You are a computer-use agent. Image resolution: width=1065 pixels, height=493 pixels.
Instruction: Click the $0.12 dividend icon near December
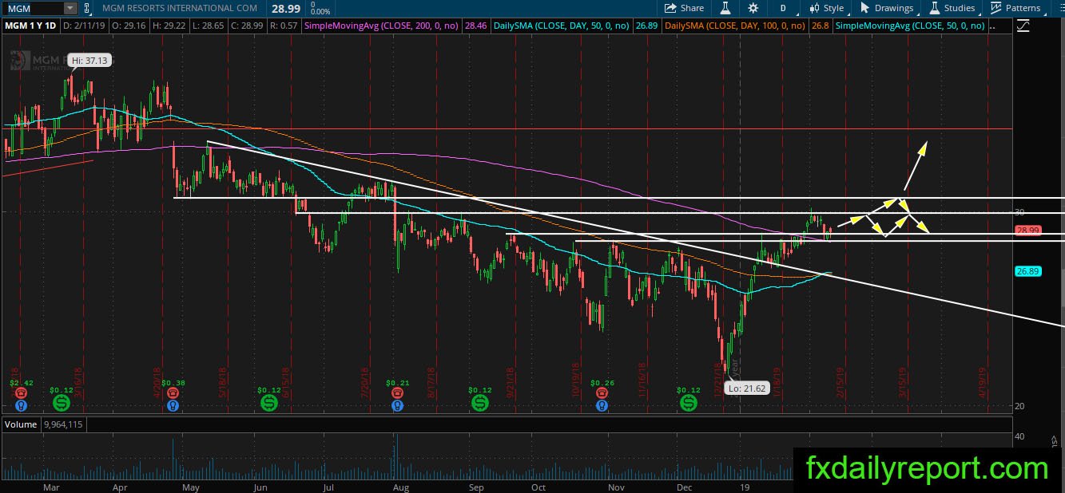pos(689,404)
